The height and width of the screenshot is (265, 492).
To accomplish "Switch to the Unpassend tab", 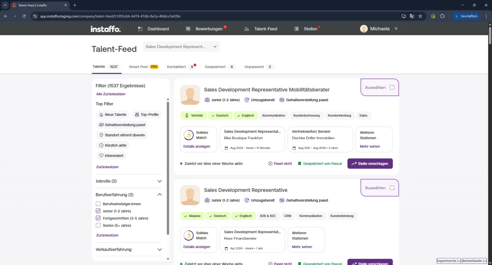I will 259,67.
